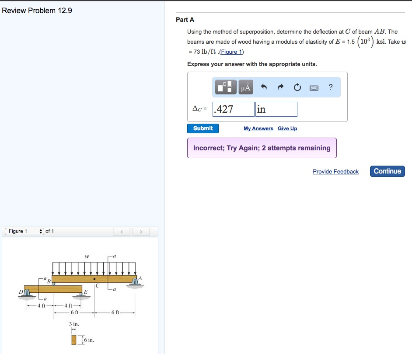The image size is (412, 354).
Task: Click the Redo icon in the answer toolbar
Action: click(x=280, y=87)
